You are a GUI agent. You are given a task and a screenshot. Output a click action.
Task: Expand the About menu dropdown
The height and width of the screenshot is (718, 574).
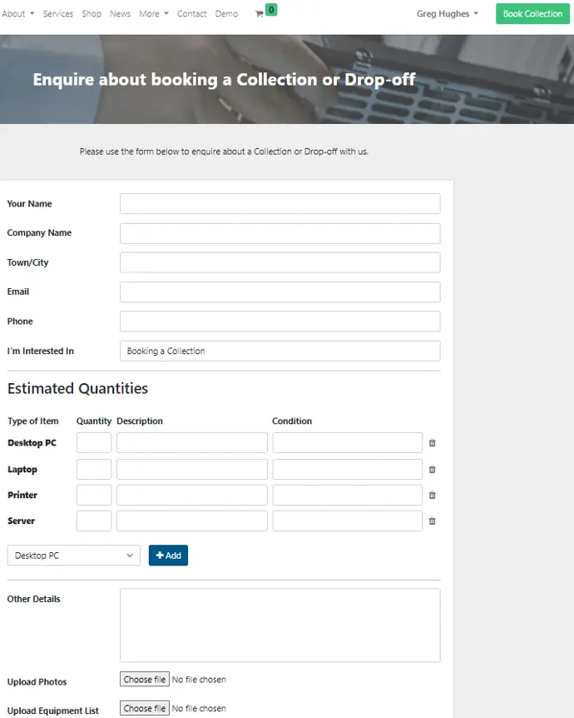coord(17,14)
